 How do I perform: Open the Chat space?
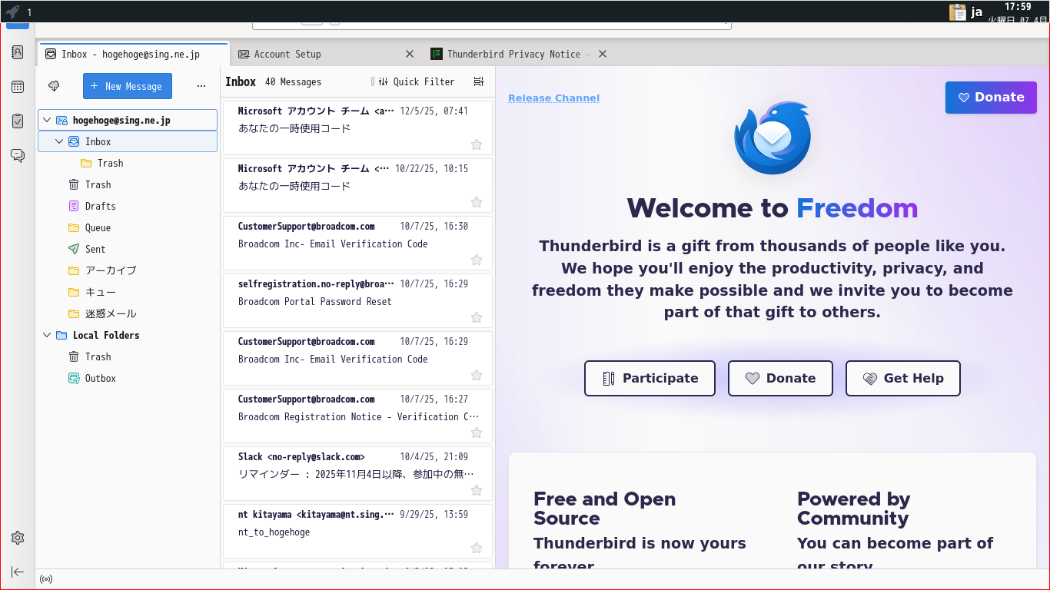pyautogui.click(x=18, y=155)
